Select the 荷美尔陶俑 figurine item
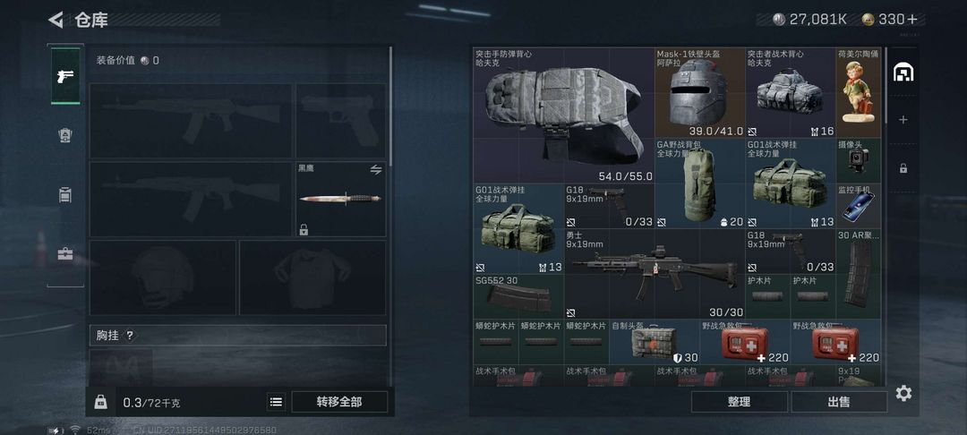 (858, 93)
